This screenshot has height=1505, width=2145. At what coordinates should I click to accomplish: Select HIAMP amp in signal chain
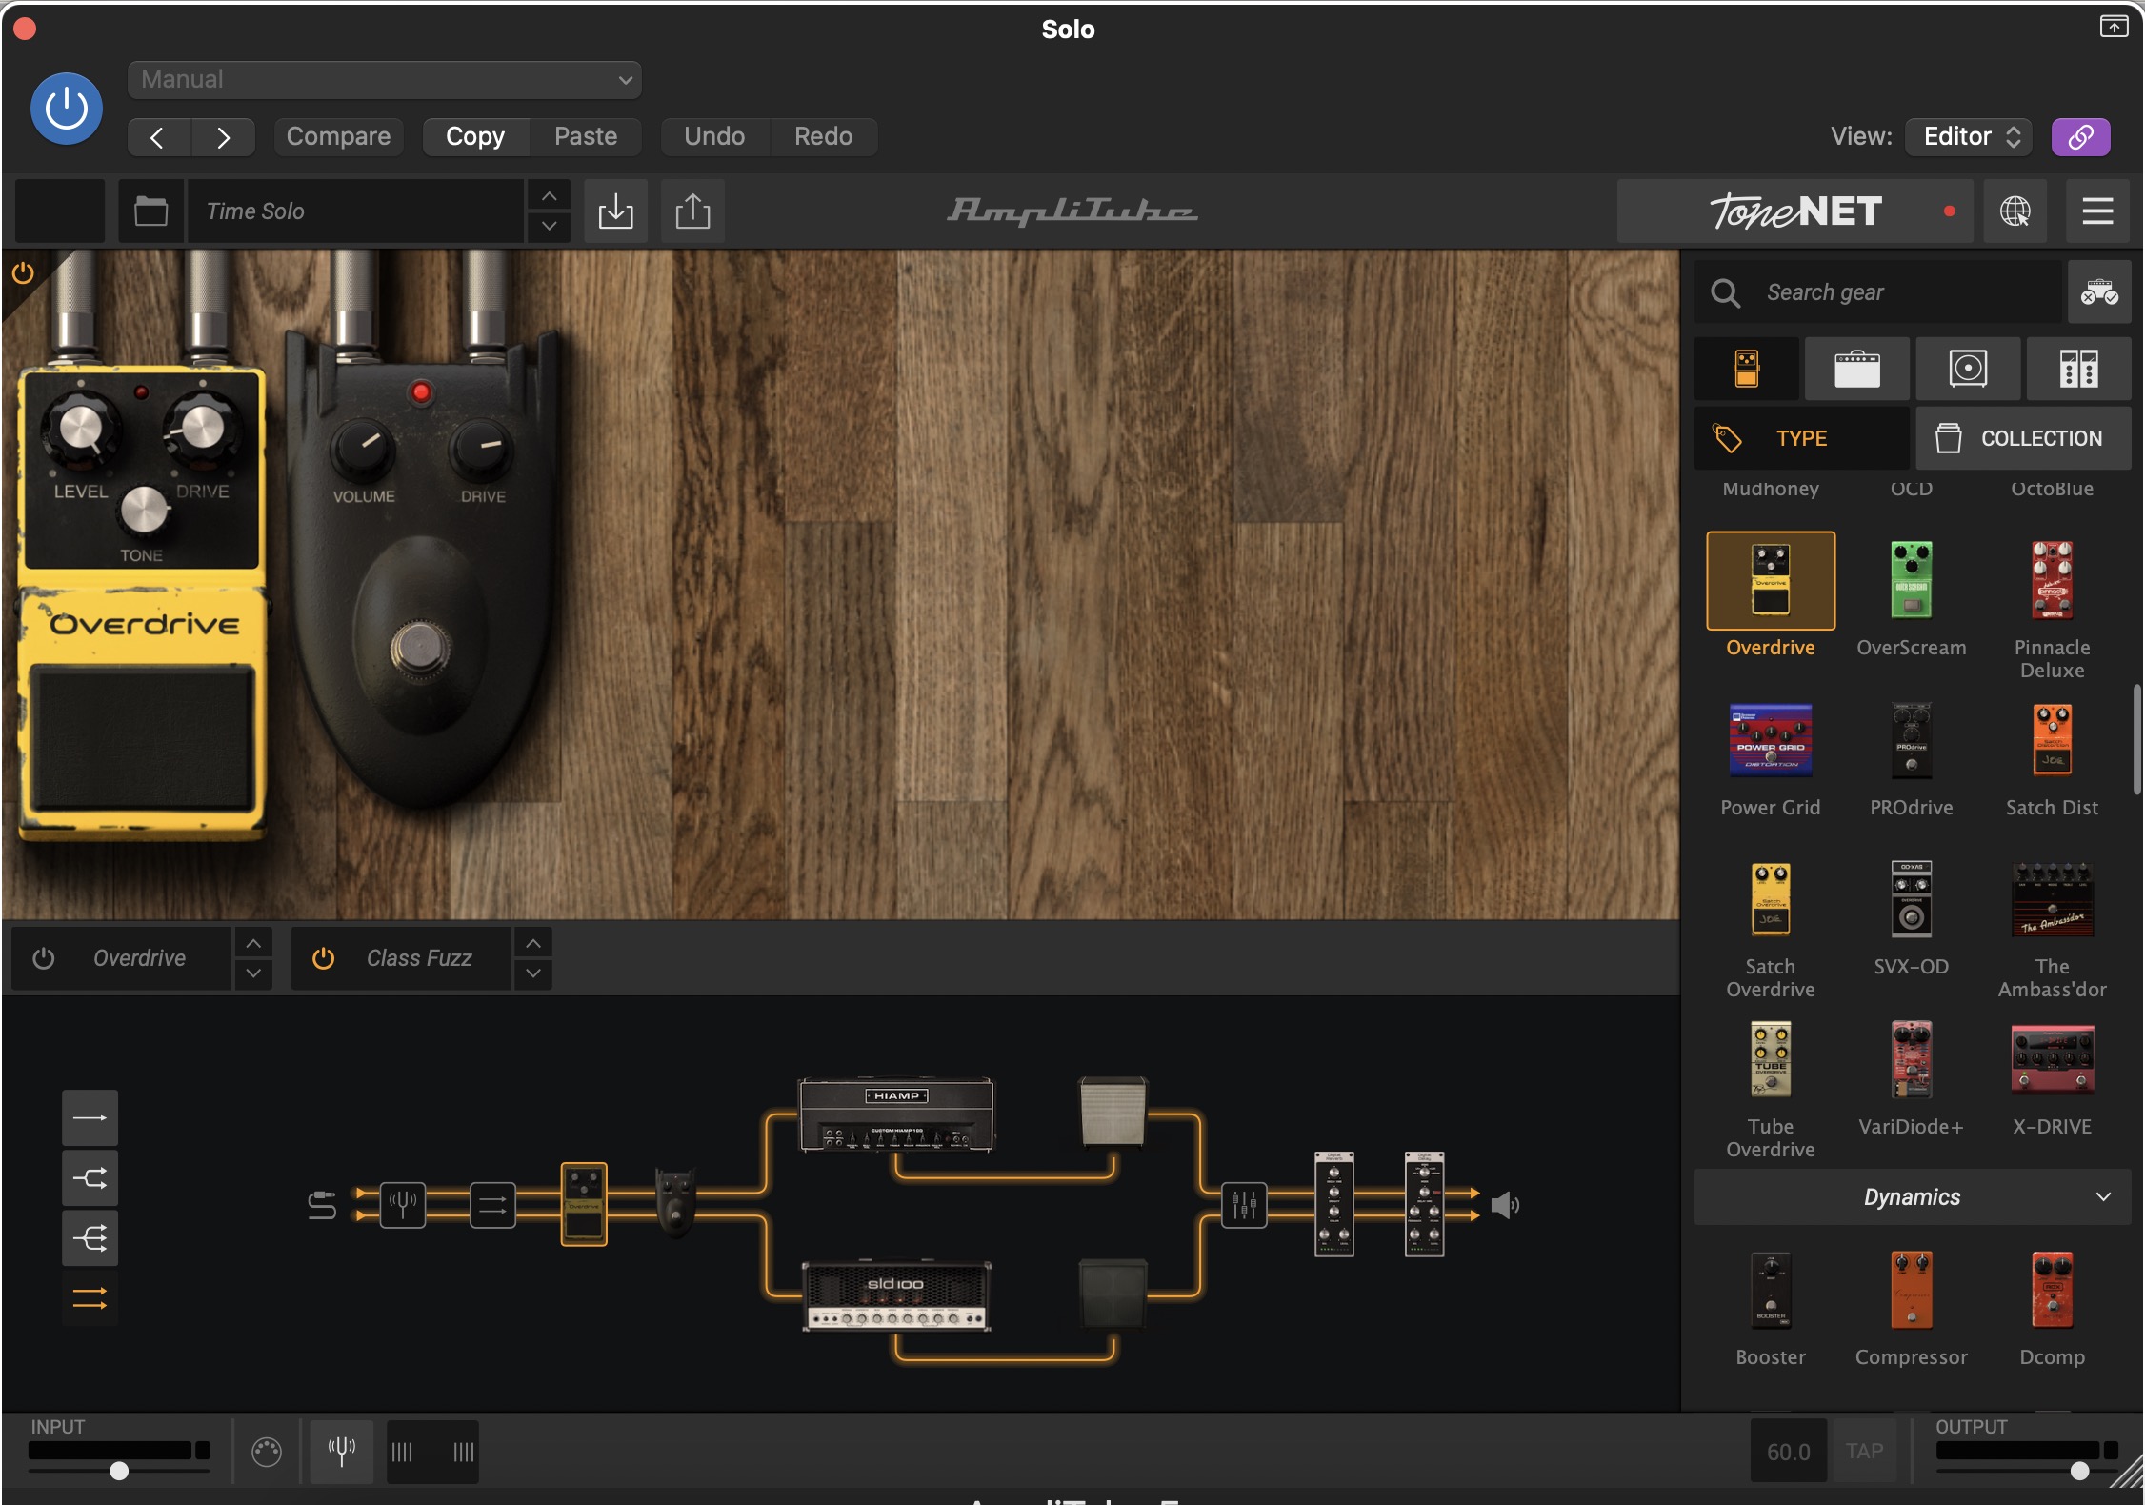[x=896, y=1114]
